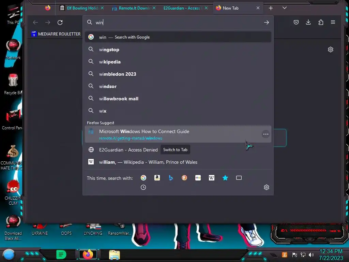
Task: Search this time with Amazon
Action: 157,178
